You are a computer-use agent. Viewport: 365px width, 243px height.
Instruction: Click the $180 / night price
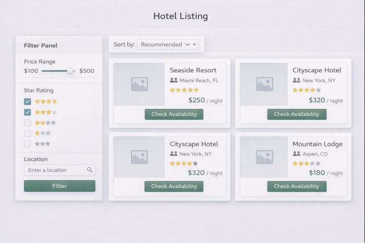click(326, 173)
